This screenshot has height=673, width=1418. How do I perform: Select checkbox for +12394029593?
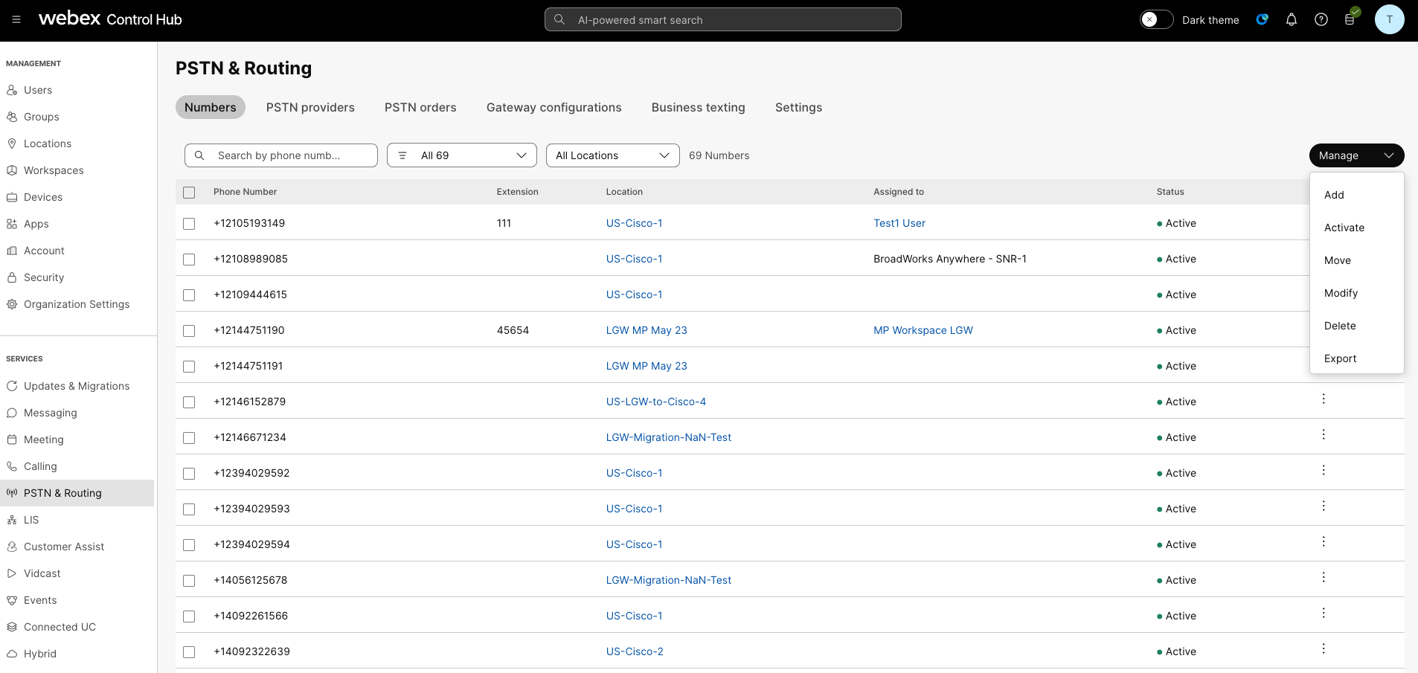(x=189, y=509)
